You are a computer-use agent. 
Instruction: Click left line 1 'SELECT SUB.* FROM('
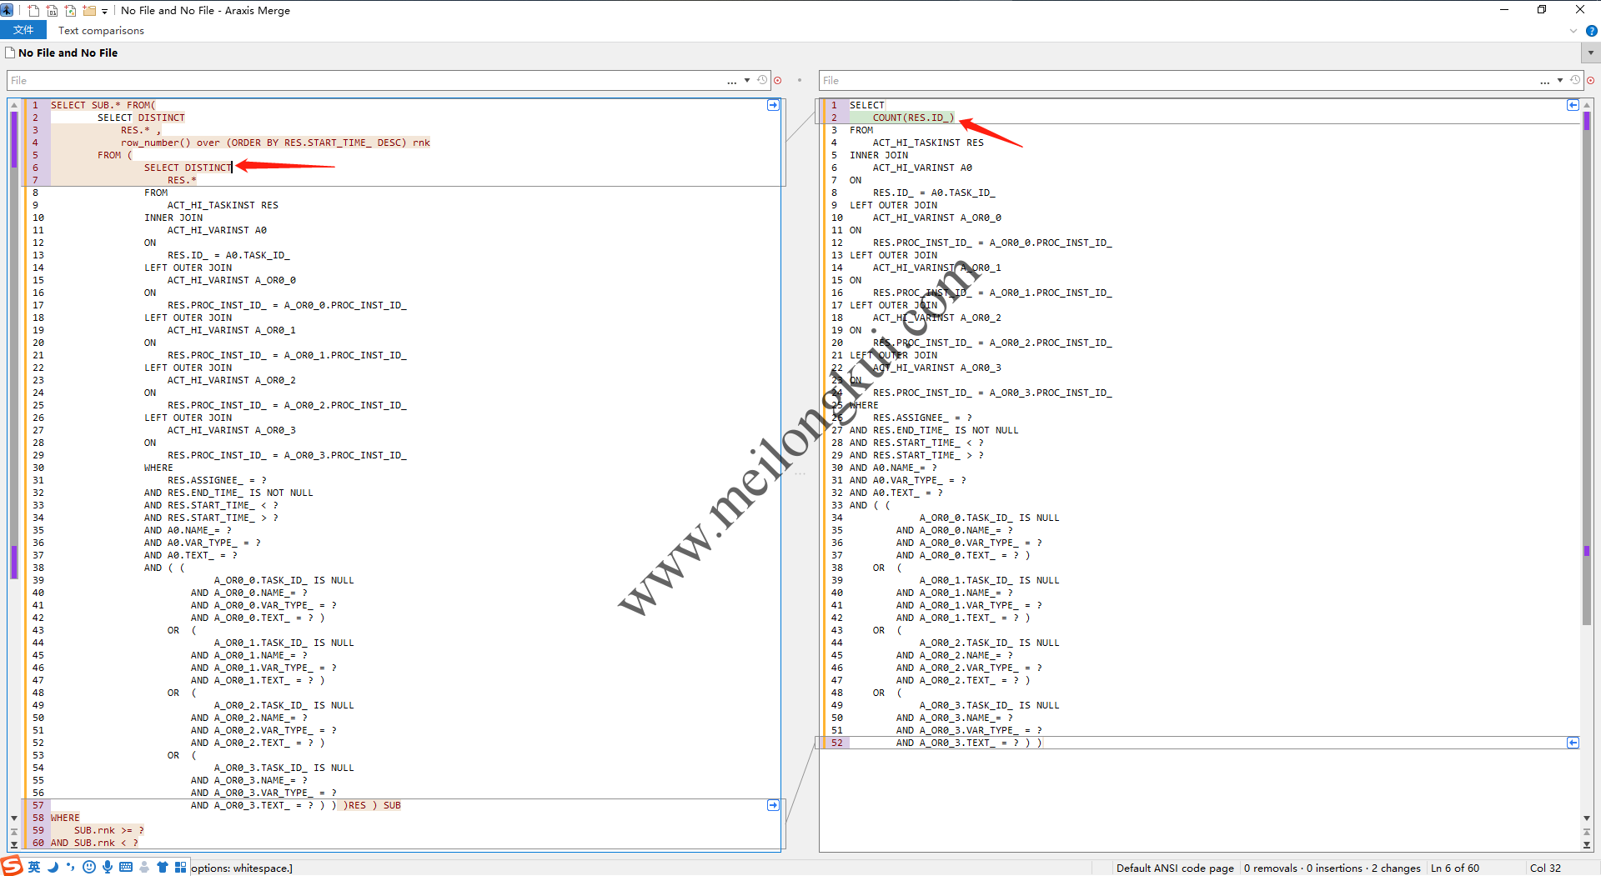(103, 105)
